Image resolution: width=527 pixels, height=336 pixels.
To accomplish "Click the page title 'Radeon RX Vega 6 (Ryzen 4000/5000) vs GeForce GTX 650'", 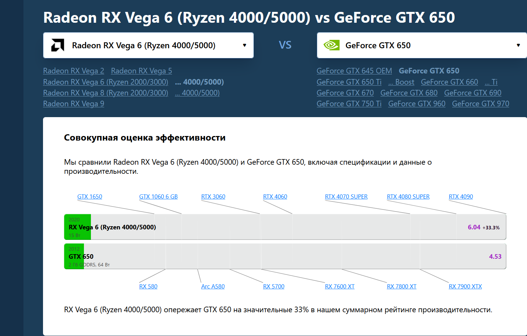I will 249,17.
